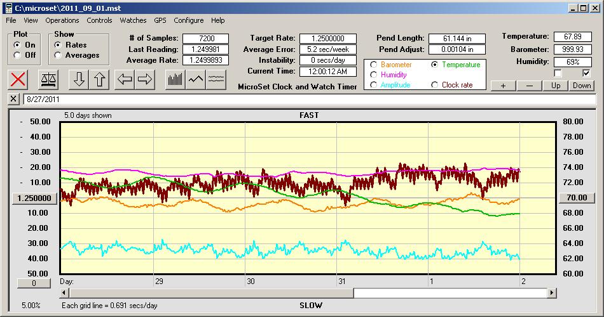604x317 pixels.
Task: Click the Pend Length field
Action: 457,39
